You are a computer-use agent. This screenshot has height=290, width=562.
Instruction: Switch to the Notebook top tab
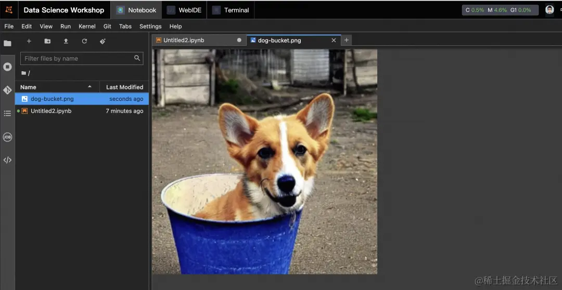click(136, 10)
